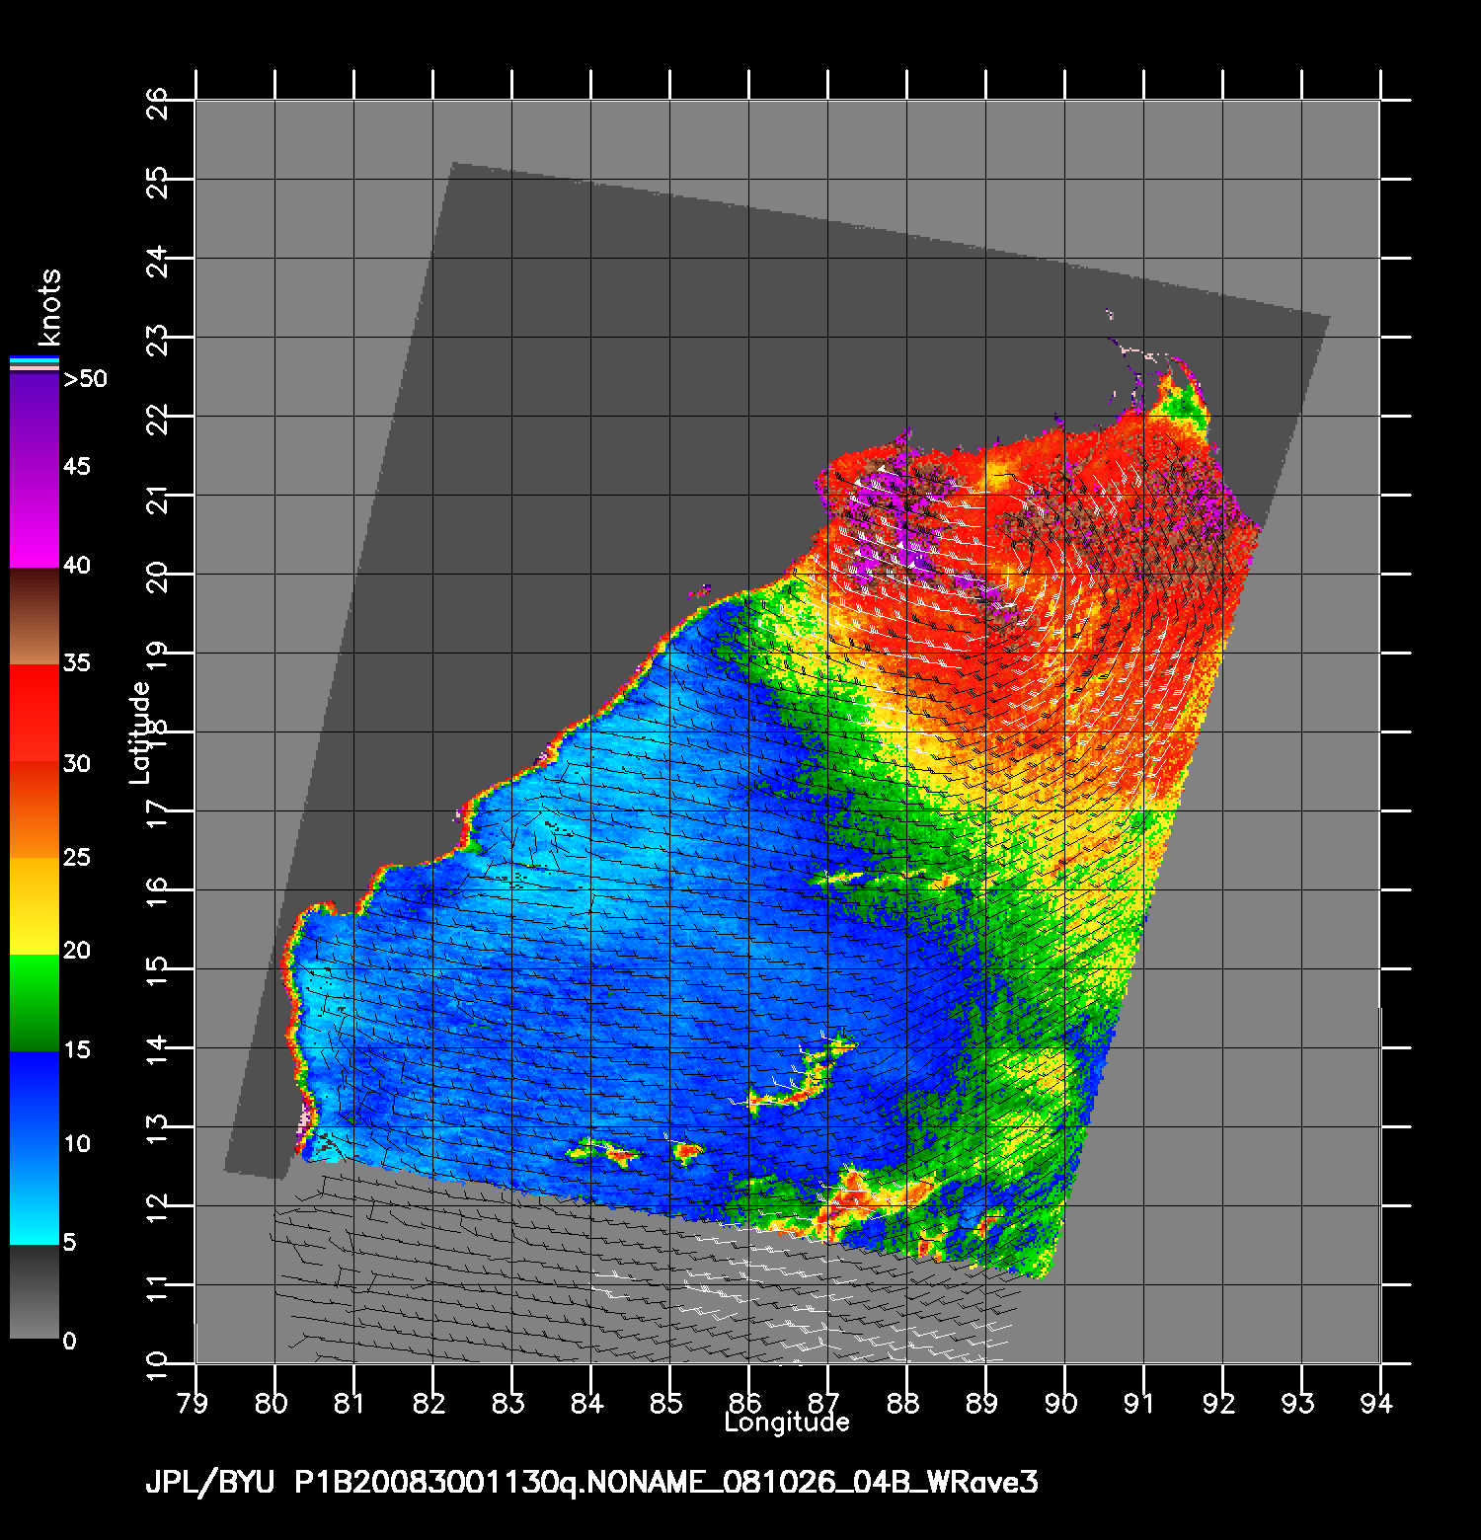Image resolution: width=1481 pixels, height=1540 pixels.
Task: Click the '>50' label on the color scale
Action: point(85,379)
